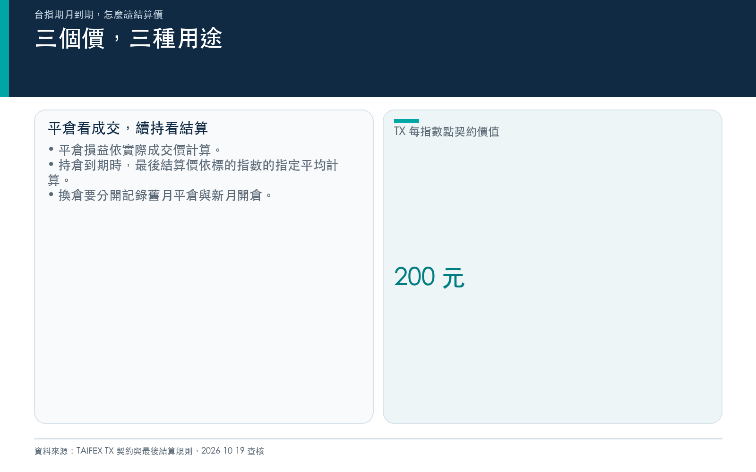Image resolution: width=756 pixels, height=472 pixels.
Task: Select the slide title 三個價，三種用途
Action: (x=129, y=38)
